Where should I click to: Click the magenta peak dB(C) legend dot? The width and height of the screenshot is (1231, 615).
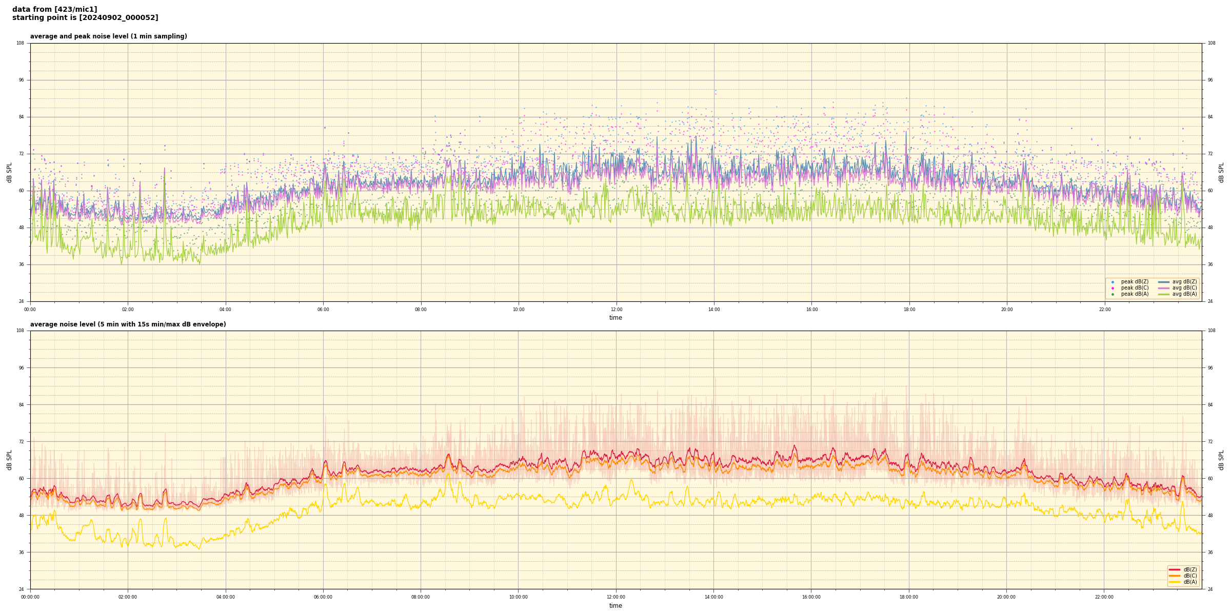[x=1113, y=288]
